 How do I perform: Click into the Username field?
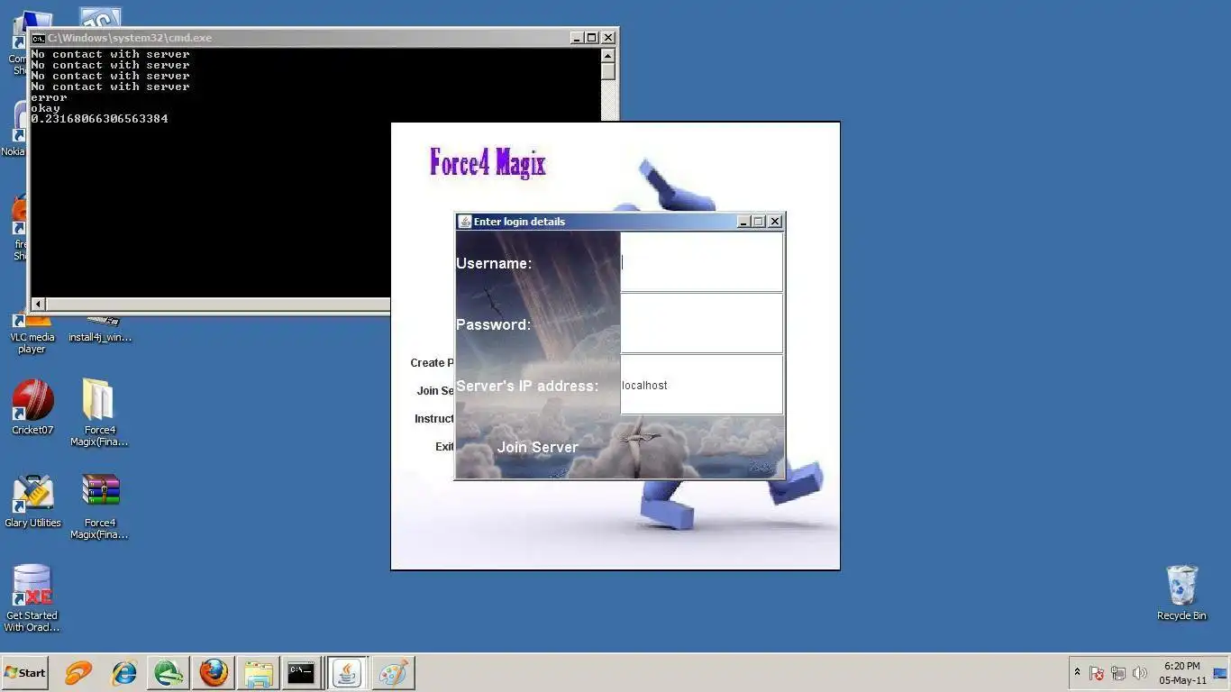click(x=701, y=262)
